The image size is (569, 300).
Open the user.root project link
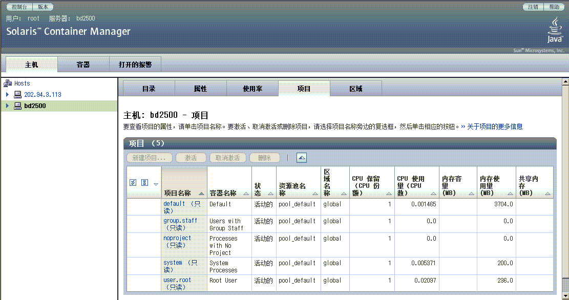[177, 283]
